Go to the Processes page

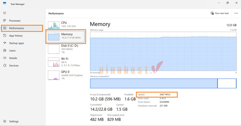(x=15, y=21)
